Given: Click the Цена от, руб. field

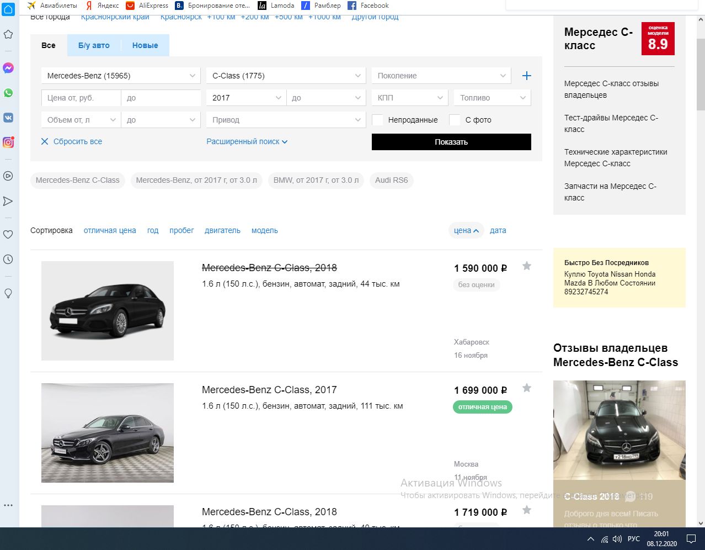Looking at the screenshot, I should [x=81, y=98].
